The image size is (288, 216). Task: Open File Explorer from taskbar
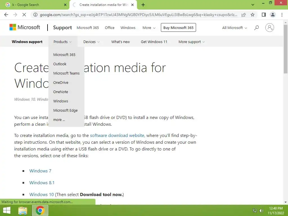click(x=23, y=210)
